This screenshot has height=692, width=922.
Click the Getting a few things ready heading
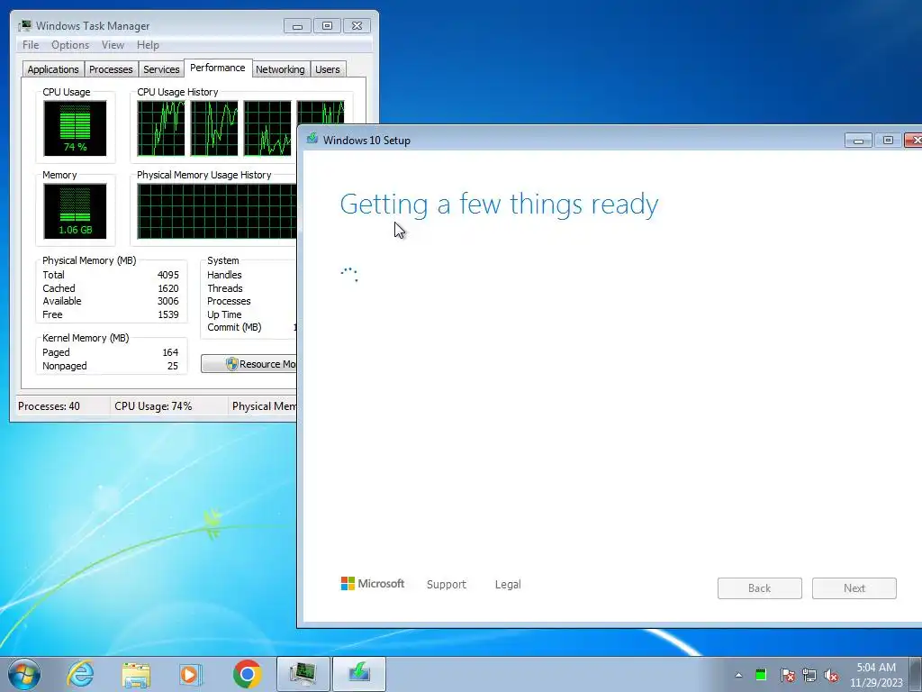499,205
